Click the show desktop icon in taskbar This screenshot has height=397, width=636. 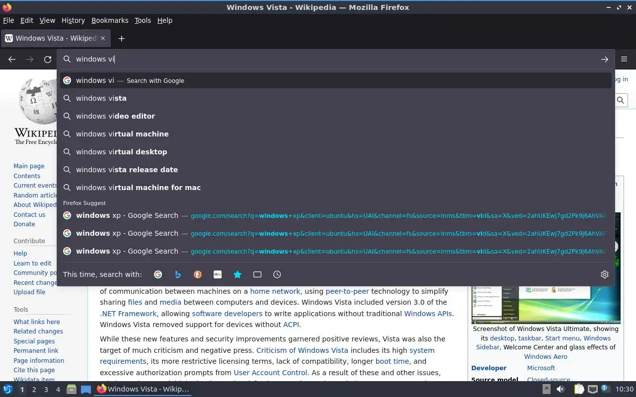coord(86,389)
